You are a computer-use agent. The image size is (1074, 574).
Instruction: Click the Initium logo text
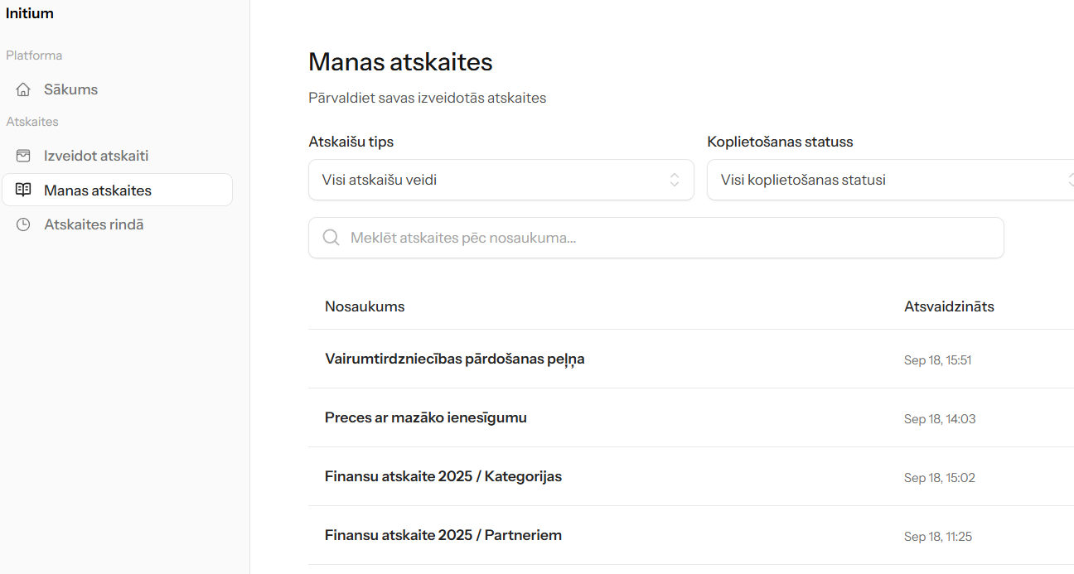30,13
